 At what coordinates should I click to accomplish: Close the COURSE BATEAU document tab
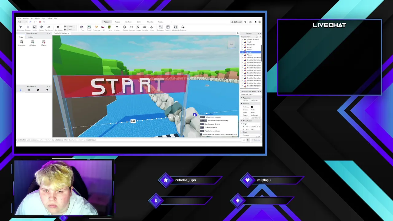[68, 33]
